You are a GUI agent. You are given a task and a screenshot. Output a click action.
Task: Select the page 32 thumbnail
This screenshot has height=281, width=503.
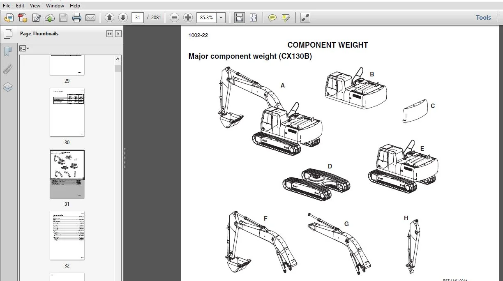tap(67, 235)
